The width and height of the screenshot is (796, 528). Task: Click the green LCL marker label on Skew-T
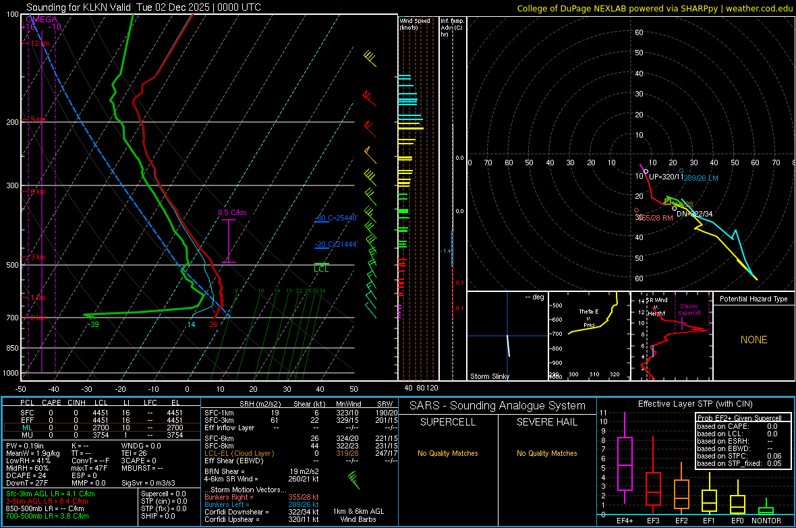coord(321,269)
